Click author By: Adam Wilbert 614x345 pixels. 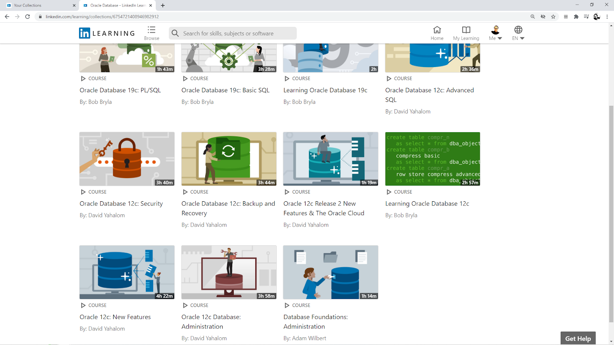tap(305, 338)
